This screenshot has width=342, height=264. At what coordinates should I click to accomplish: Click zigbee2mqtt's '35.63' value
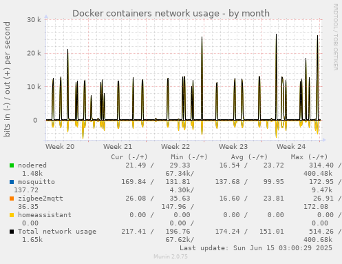pyautogui.click(x=180, y=199)
